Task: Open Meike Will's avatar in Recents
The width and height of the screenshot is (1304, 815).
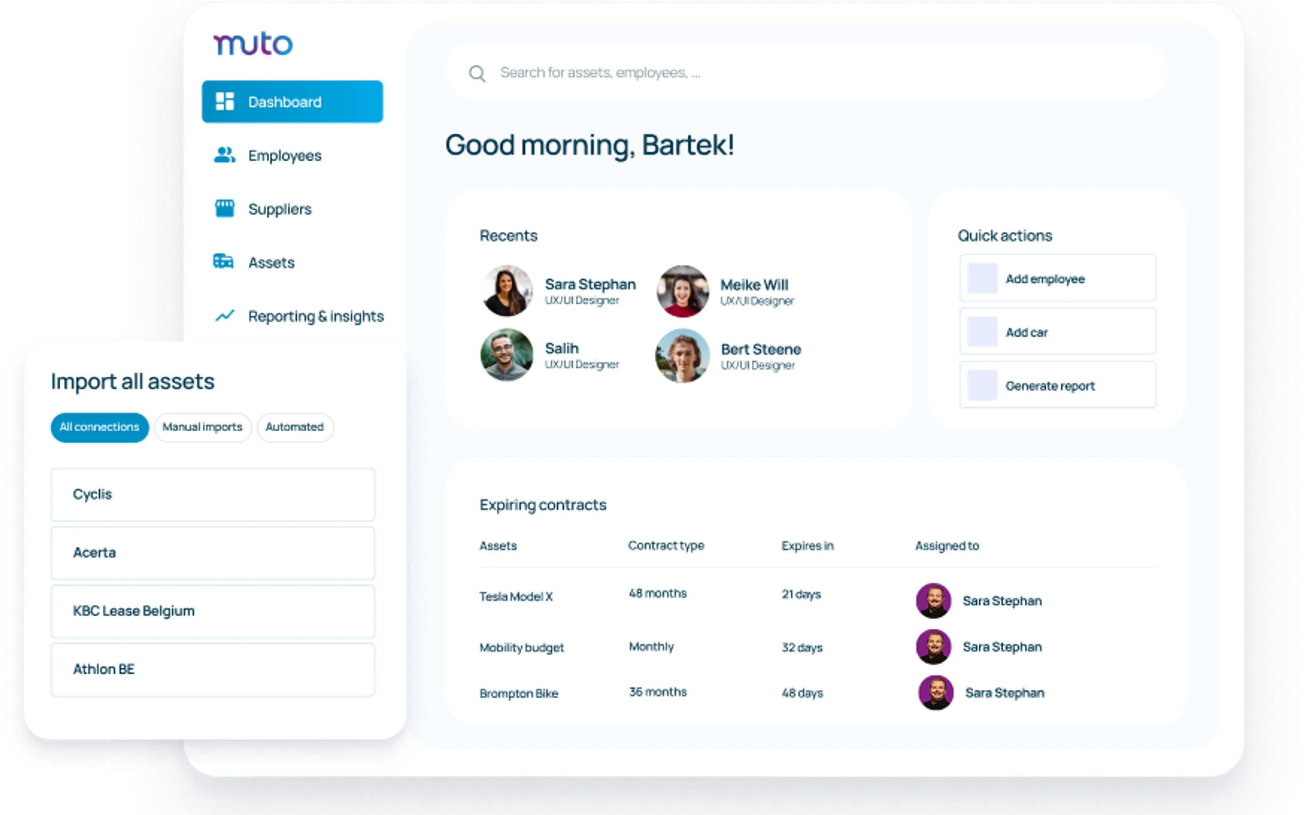Action: [x=683, y=291]
